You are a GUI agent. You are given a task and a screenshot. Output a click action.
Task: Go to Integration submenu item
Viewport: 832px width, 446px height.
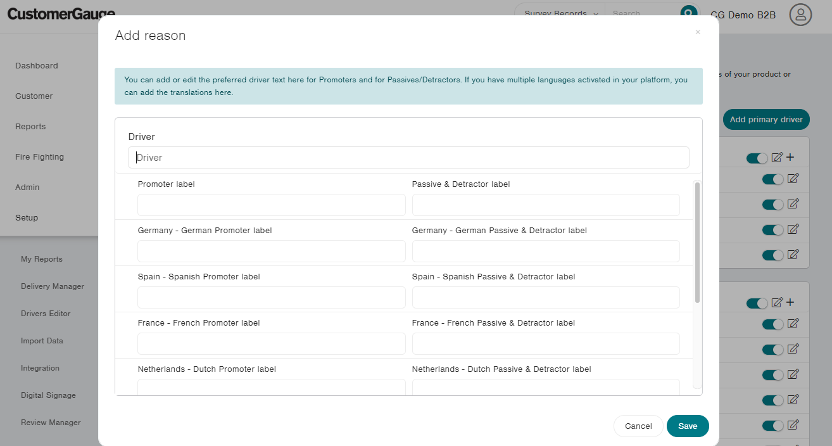click(x=40, y=368)
